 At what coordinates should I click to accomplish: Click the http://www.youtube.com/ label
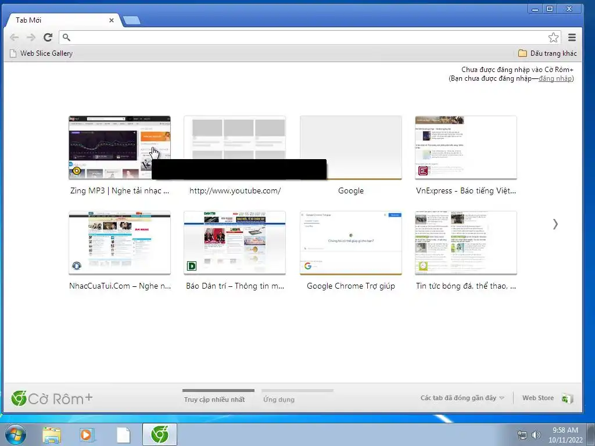tap(235, 190)
